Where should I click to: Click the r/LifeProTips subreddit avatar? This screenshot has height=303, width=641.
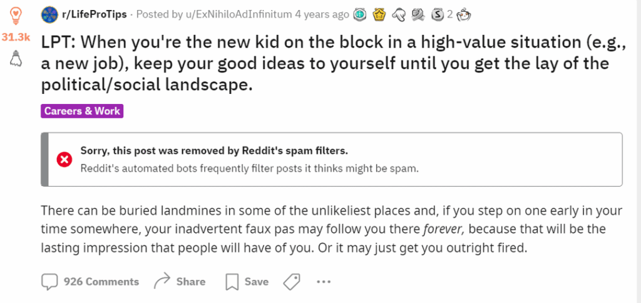(49, 15)
